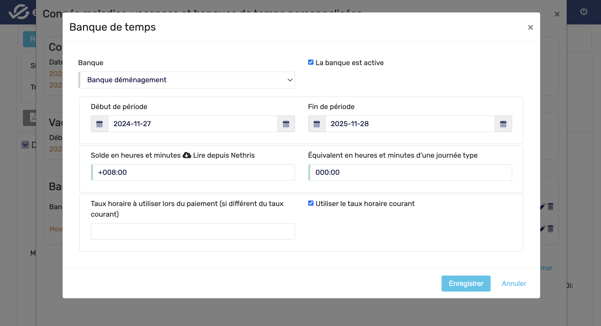Close the background congés dialog
601x326 pixels.
557,14
